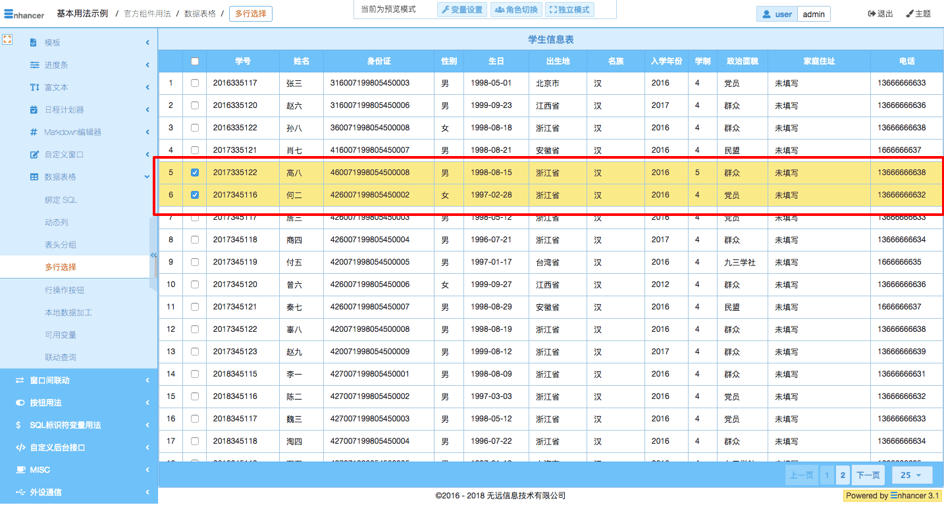The height and width of the screenshot is (505, 944).
Task: Check the checkbox for row 1 张三
Action: pos(194,83)
